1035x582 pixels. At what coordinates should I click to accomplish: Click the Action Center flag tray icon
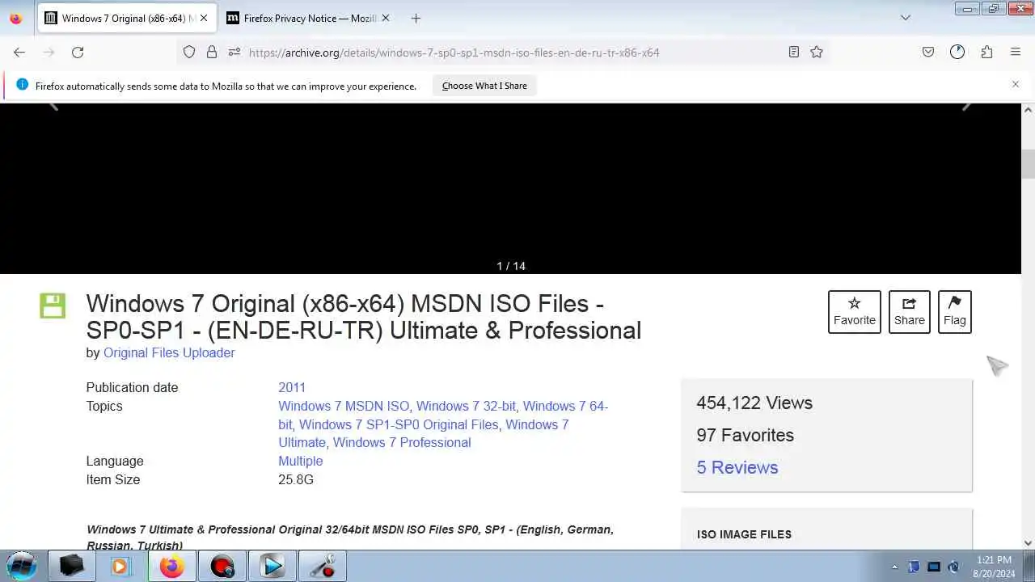tap(915, 567)
